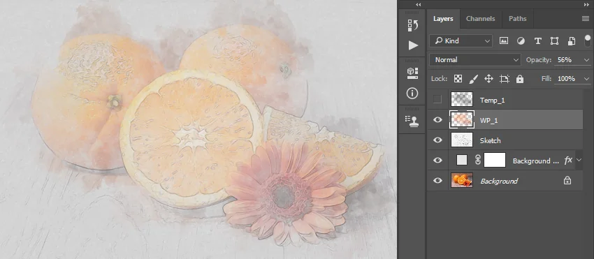Hide the Background copy fill layer
This screenshot has height=259, width=594.
tap(437, 160)
